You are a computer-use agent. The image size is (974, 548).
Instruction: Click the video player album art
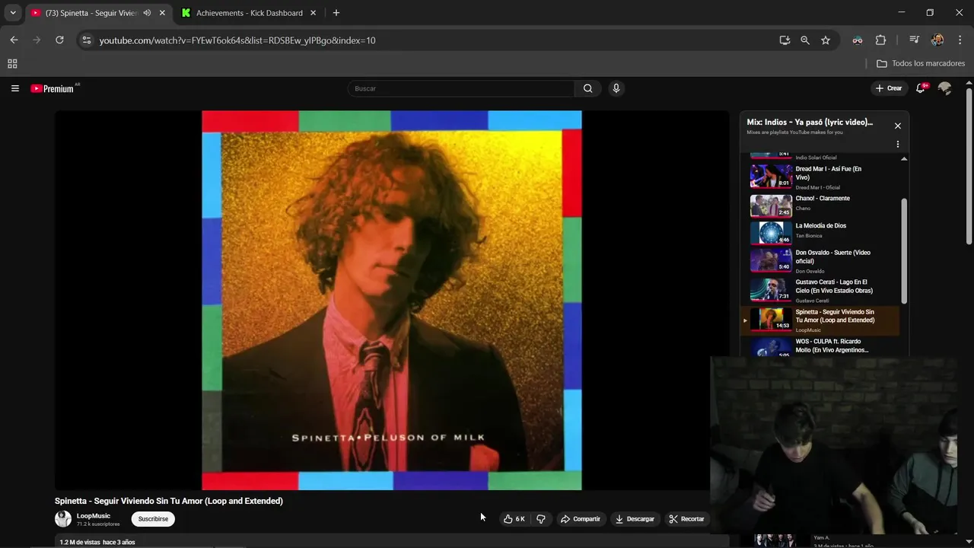[x=392, y=301]
